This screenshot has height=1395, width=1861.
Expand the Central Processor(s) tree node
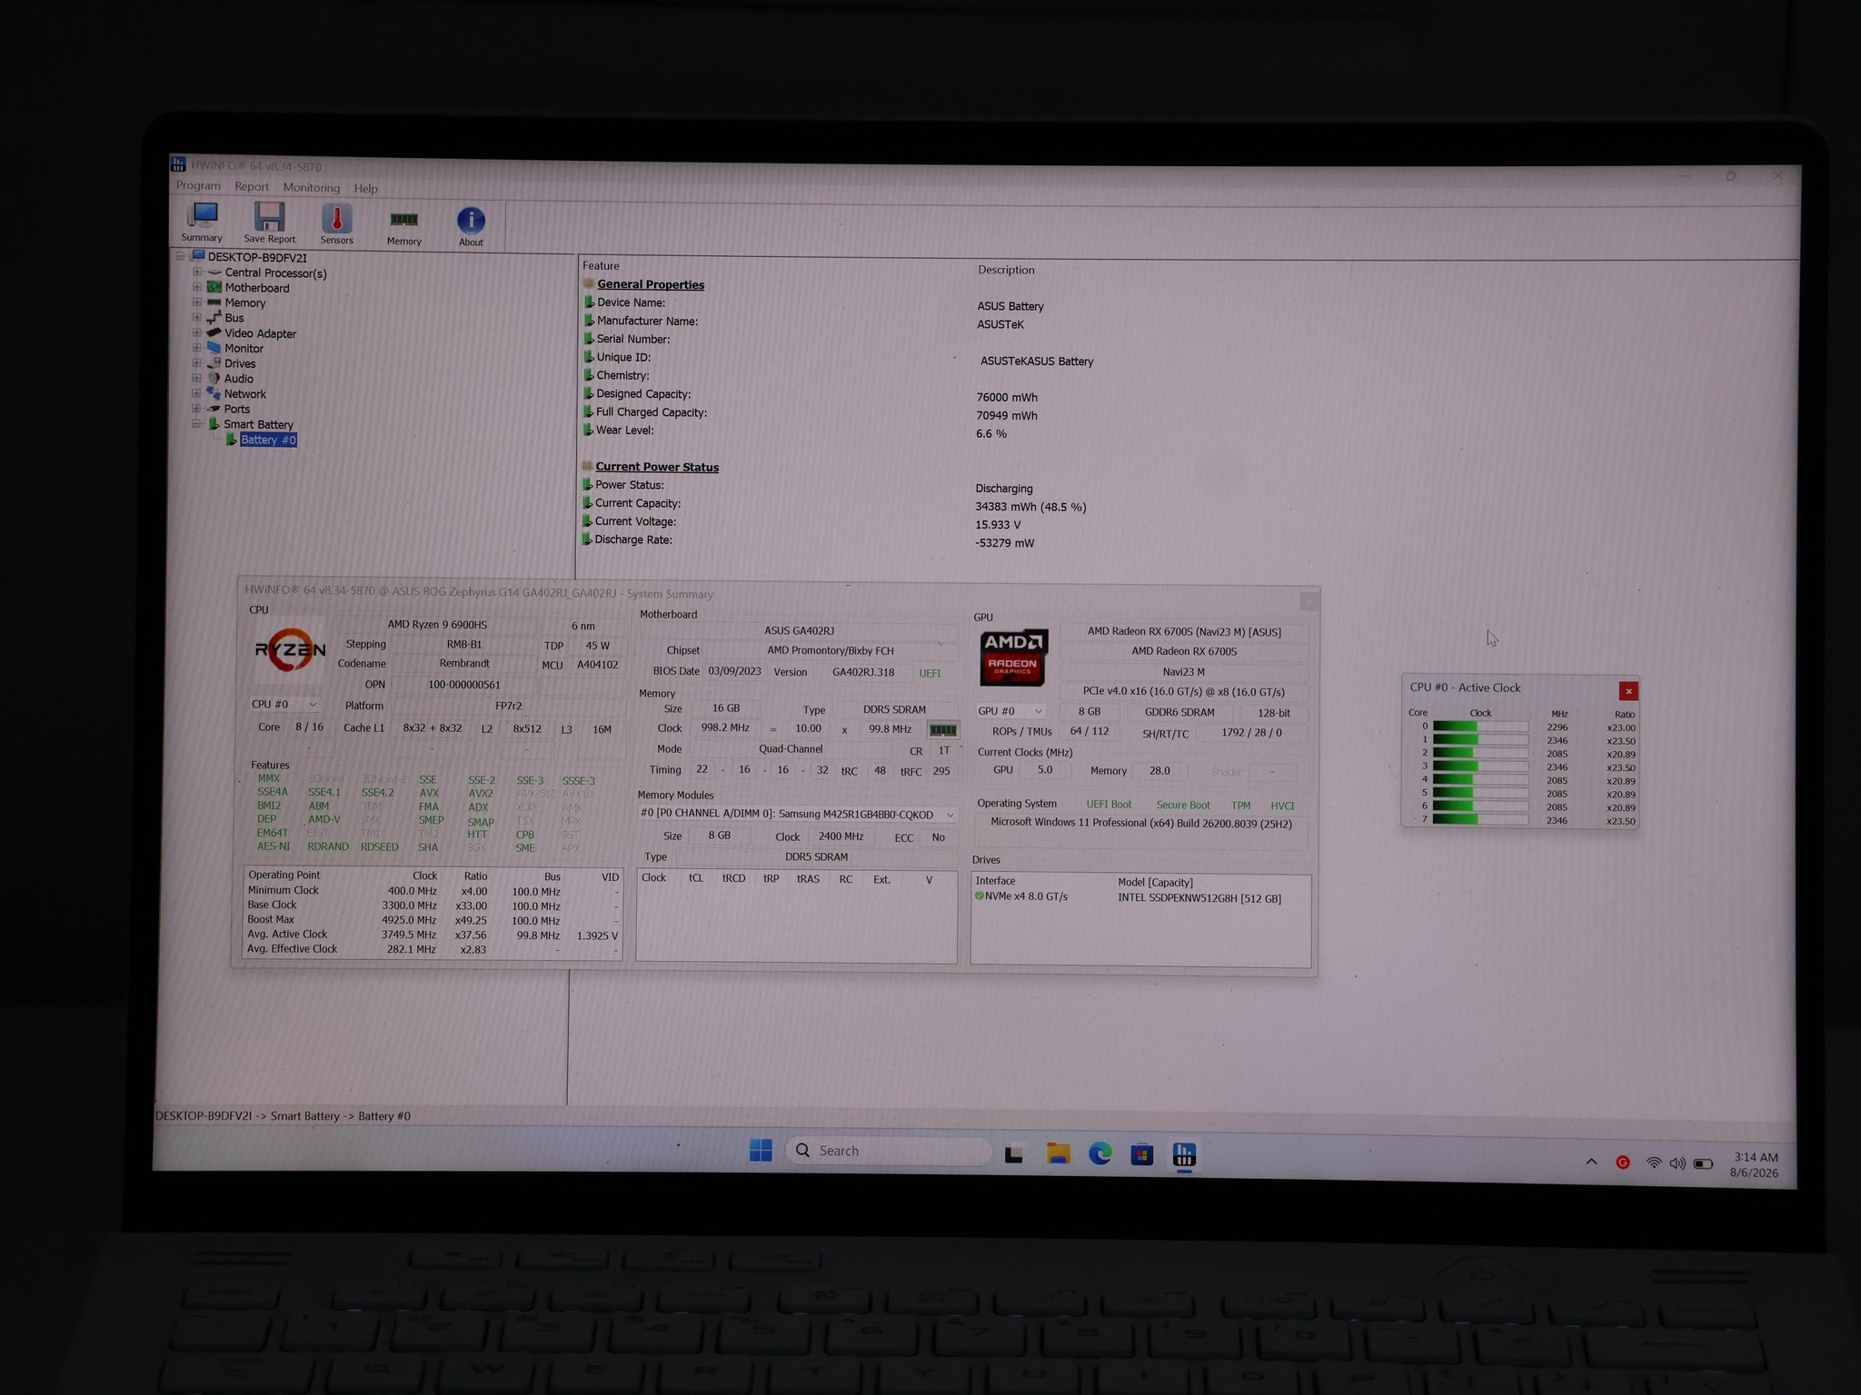[x=197, y=272]
